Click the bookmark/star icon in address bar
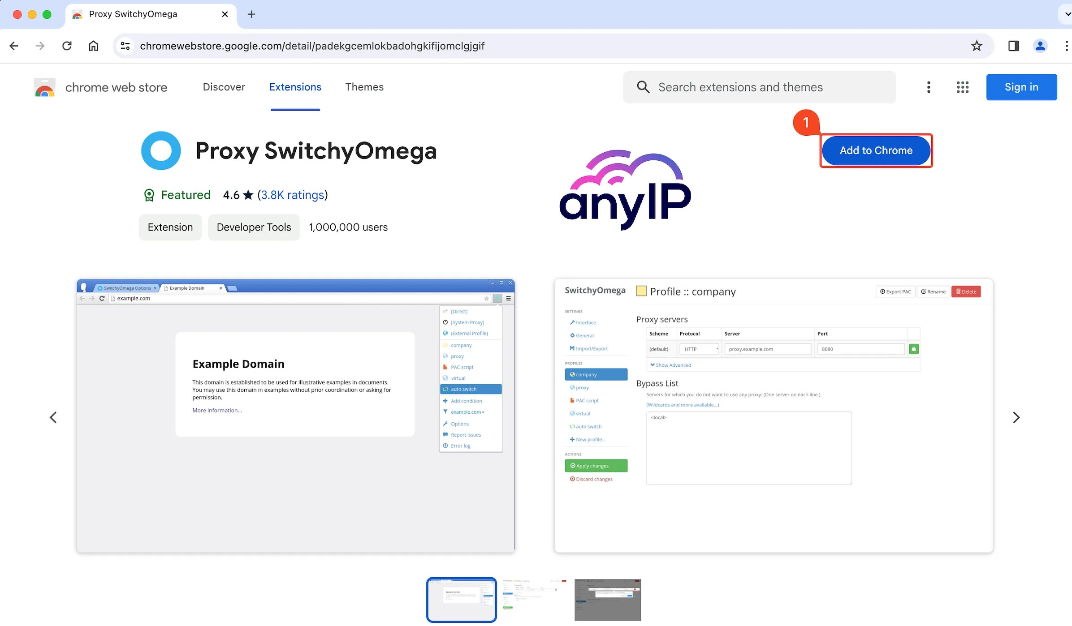The image size is (1072, 626). pos(977,46)
